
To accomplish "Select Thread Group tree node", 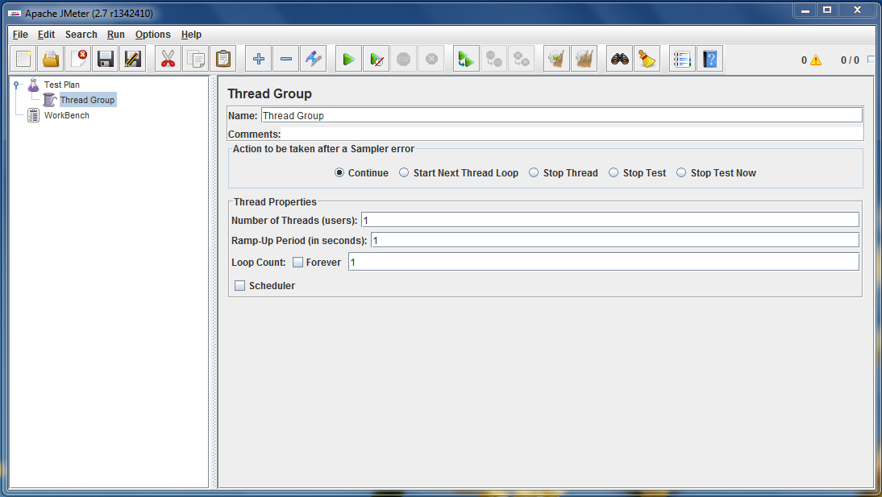I will tap(87, 100).
